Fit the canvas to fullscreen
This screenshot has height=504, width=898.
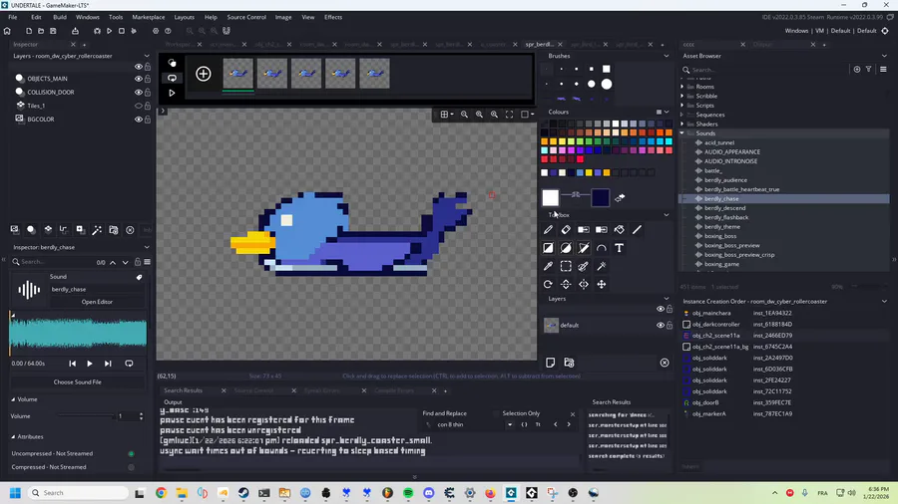click(509, 115)
